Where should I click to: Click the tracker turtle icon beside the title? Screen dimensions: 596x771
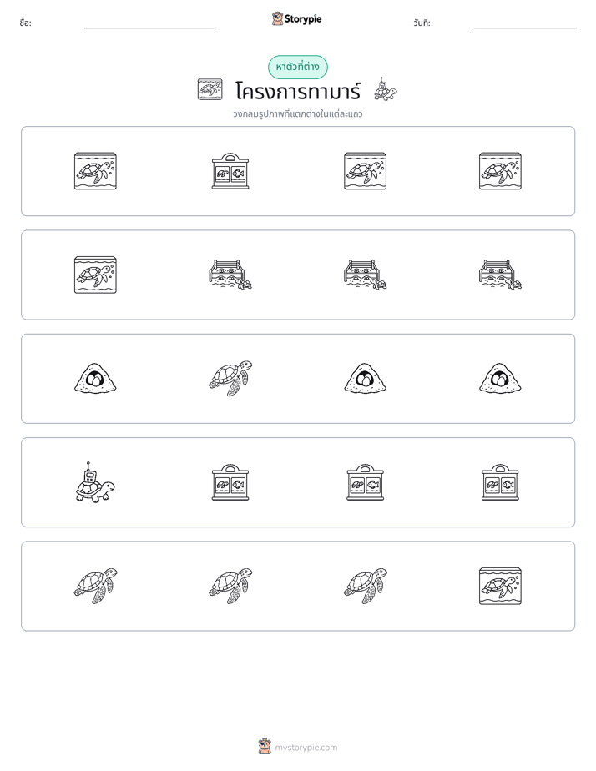pos(385,89)
